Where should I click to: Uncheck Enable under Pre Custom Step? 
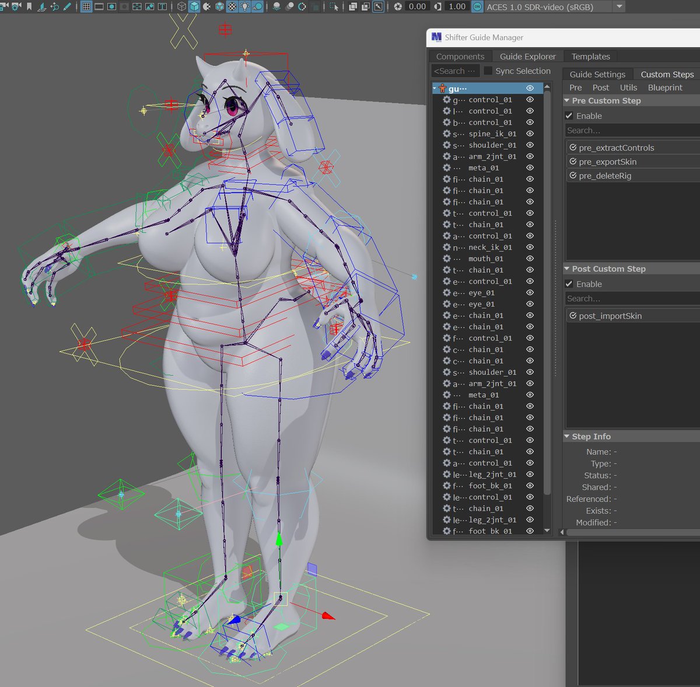[569, 116]
